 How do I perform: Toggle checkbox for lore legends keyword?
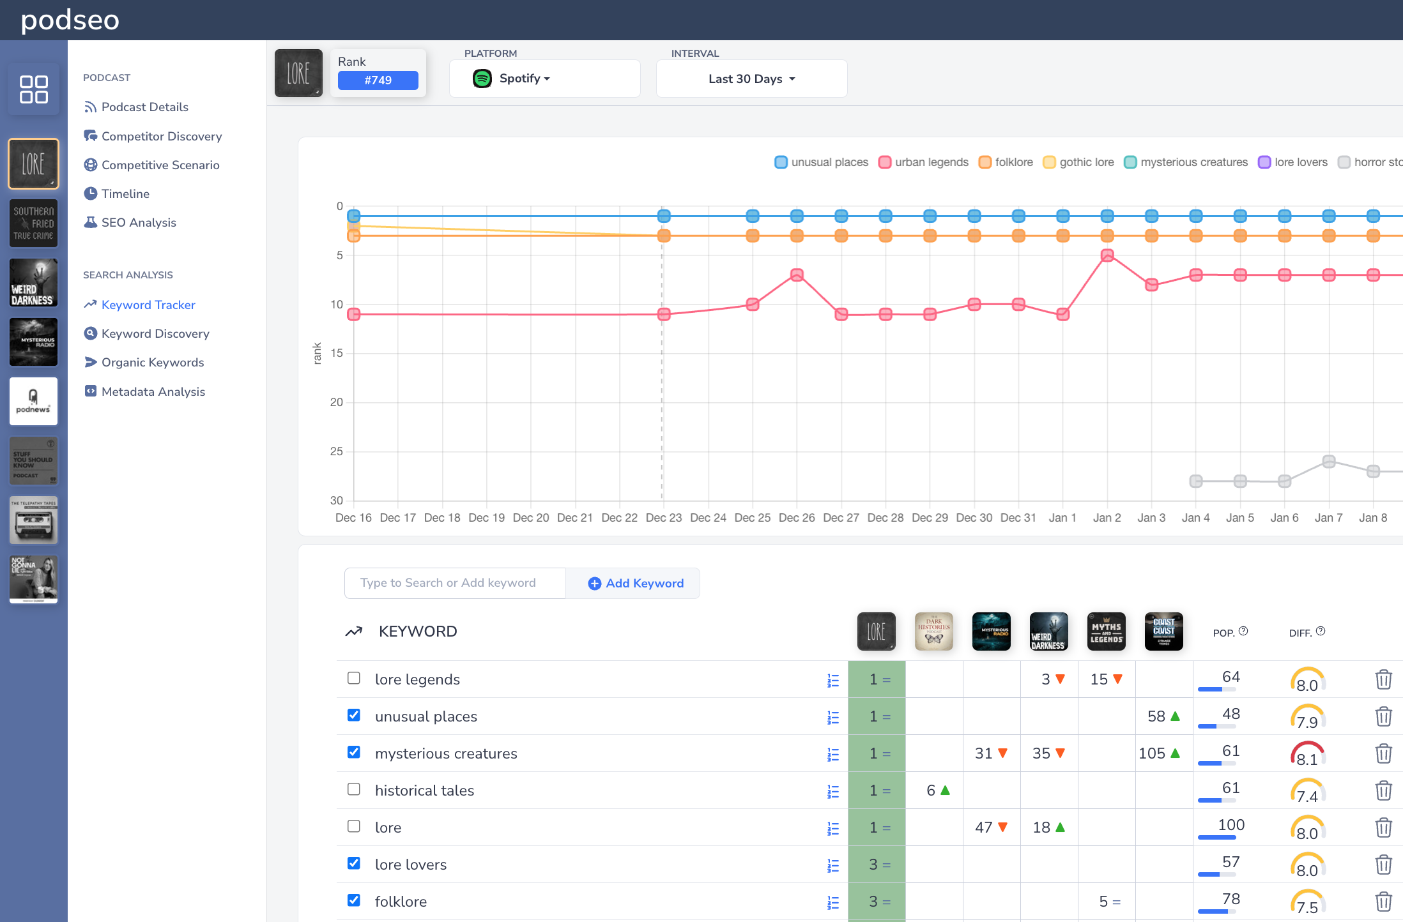[x=353, y=677]
